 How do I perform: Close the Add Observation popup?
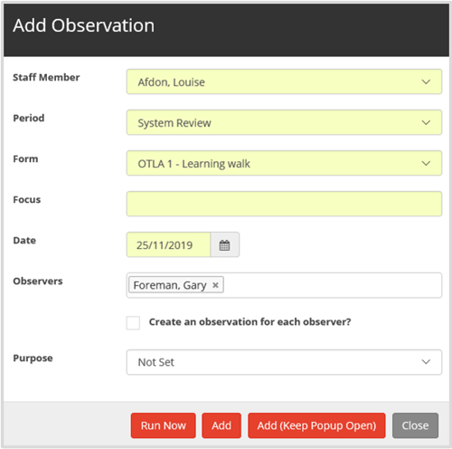pyautogui.click(x=415, y=425)
